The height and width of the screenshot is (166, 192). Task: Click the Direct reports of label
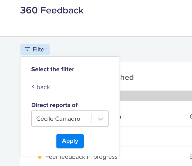click(54, 105)
